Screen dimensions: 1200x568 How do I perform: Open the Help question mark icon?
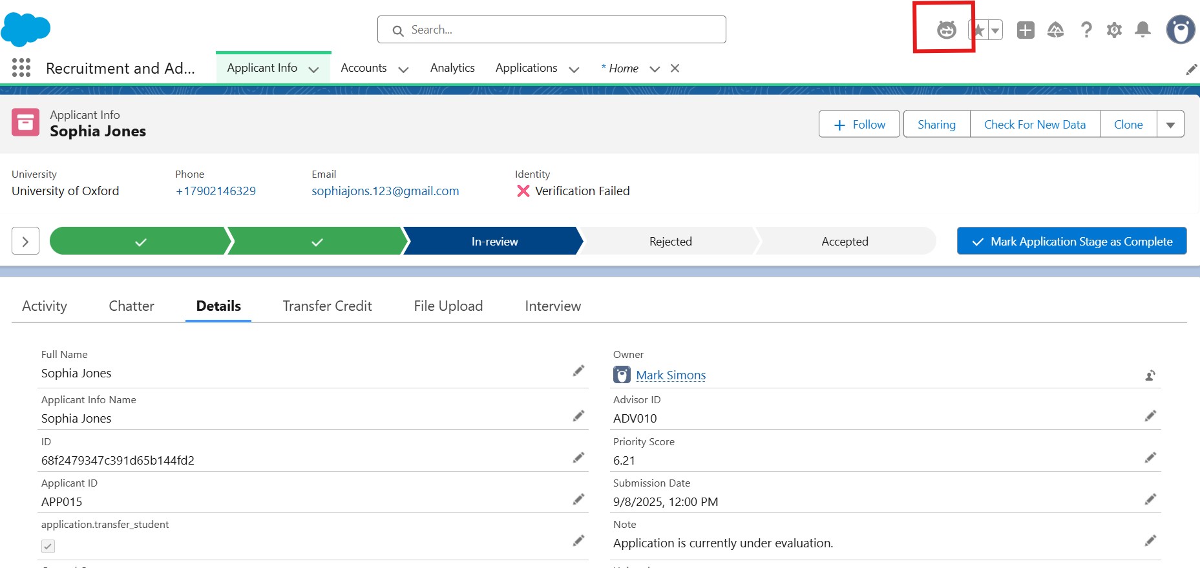coord(1086,30)
